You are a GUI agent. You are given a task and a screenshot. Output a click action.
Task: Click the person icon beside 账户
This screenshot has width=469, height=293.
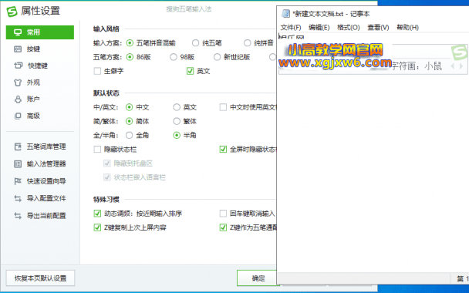click(x=18, y=99)
